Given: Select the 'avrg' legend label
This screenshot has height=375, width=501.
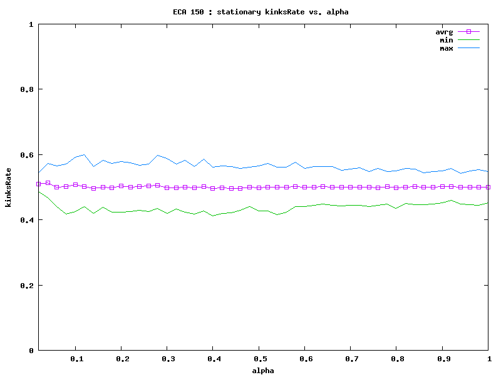Looking at the screenshot, I should (444, 31).
